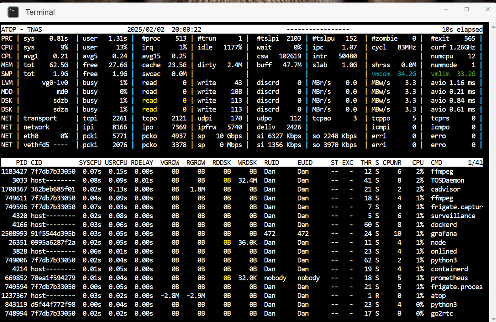Click the cadvisor process name
Screen dimensions: 496x322
(x=446, y=189)
